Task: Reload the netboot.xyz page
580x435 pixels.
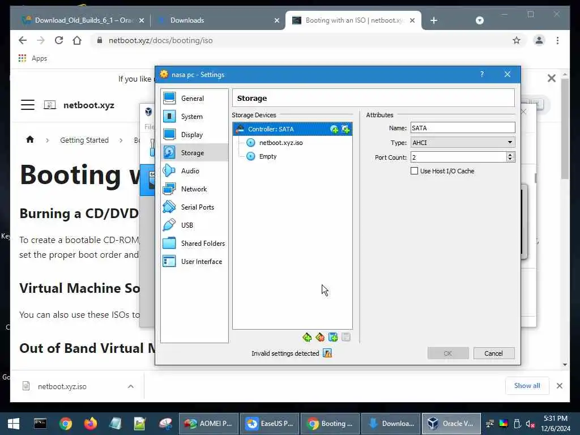Action: click(x=59, y=40)
